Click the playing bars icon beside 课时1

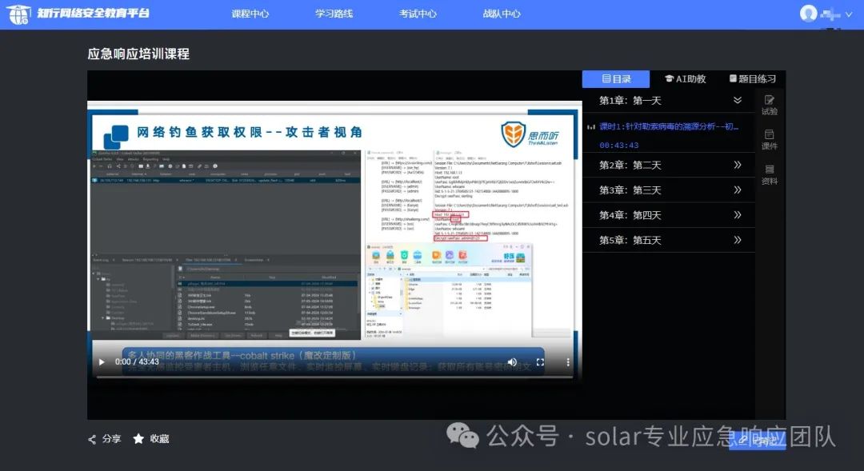coord(590,126)
